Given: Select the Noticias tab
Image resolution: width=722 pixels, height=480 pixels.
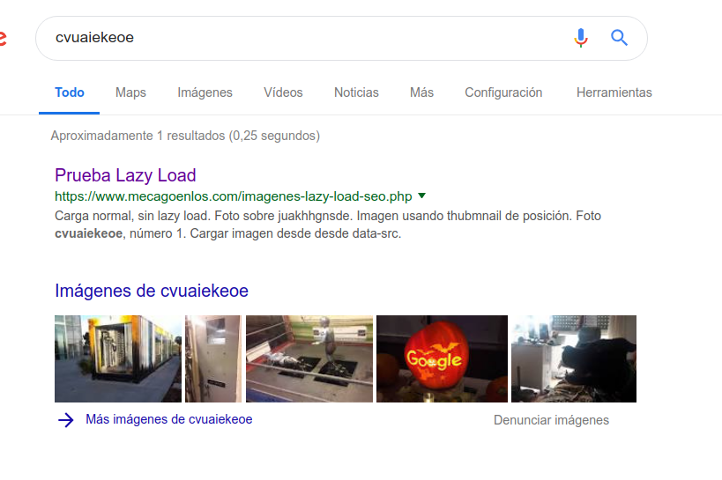Looking at the screenshot, I should coord(356,92).
